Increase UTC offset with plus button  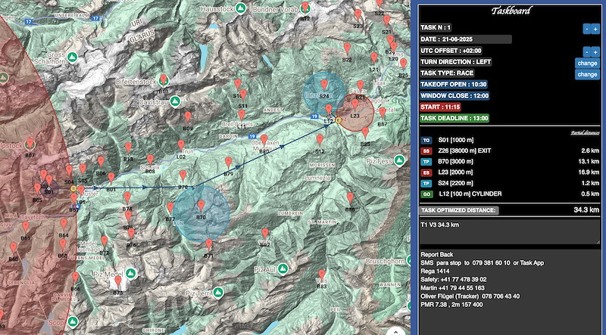(595, 51)
